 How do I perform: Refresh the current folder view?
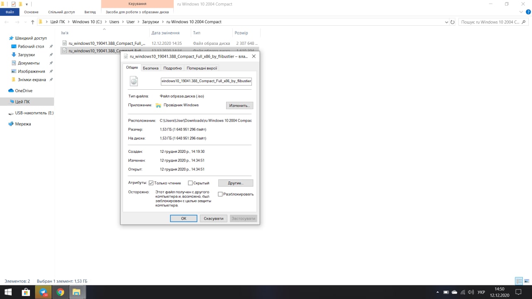tap(453, 22)
